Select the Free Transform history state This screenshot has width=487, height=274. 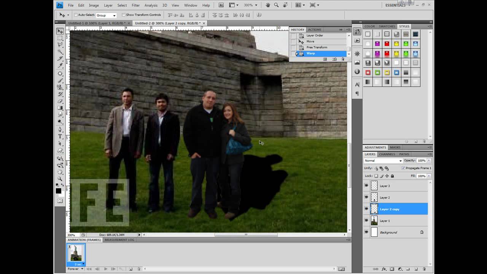tap(317, 47)
